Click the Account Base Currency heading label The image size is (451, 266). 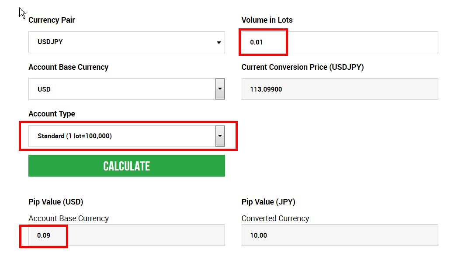[68, 67]
